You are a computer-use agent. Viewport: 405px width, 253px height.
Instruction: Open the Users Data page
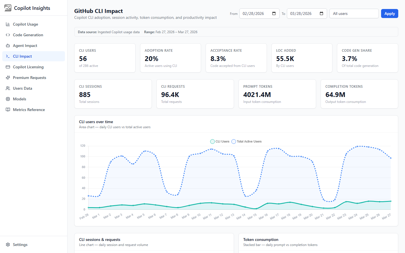pyautogui.click(x=33, y=88)
